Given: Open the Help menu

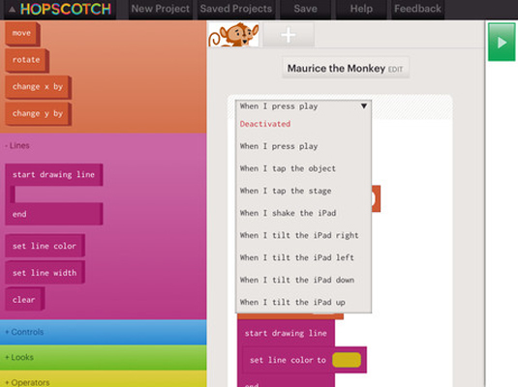Looking at the screenshot, I should (x=361, y=9).
